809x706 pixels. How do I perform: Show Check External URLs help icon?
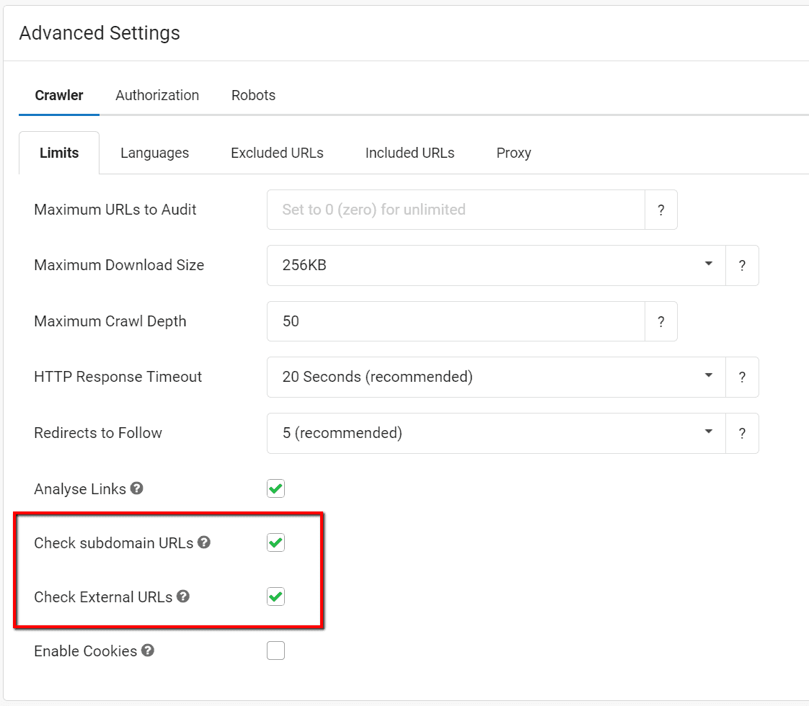(x=183, y=596)
